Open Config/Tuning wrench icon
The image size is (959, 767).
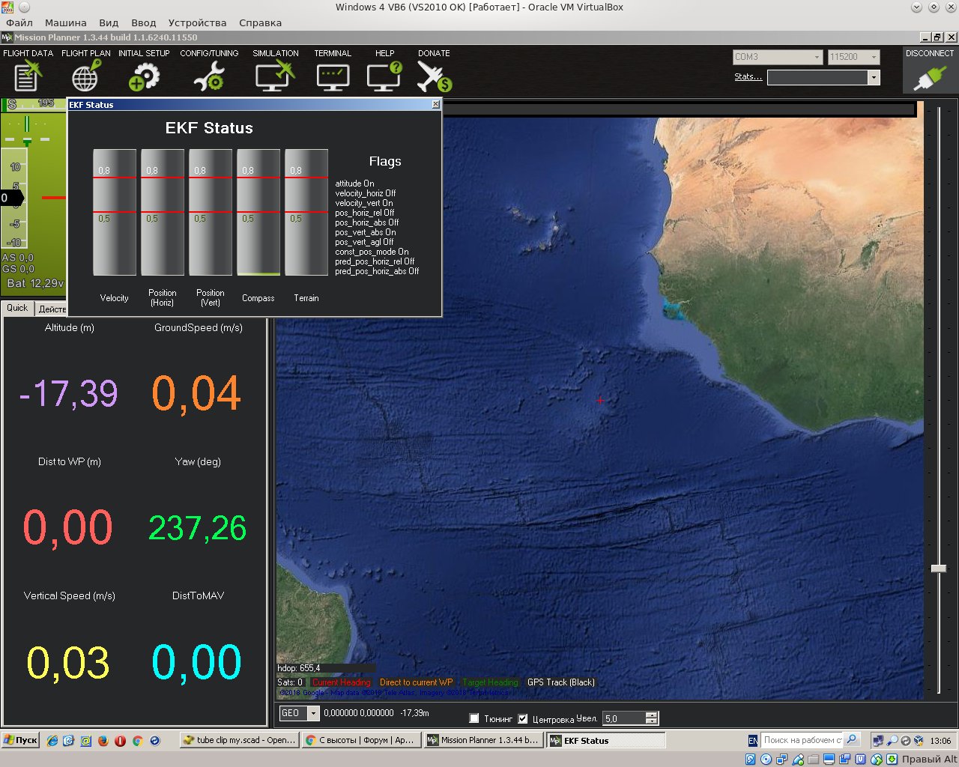coord(209,76)
